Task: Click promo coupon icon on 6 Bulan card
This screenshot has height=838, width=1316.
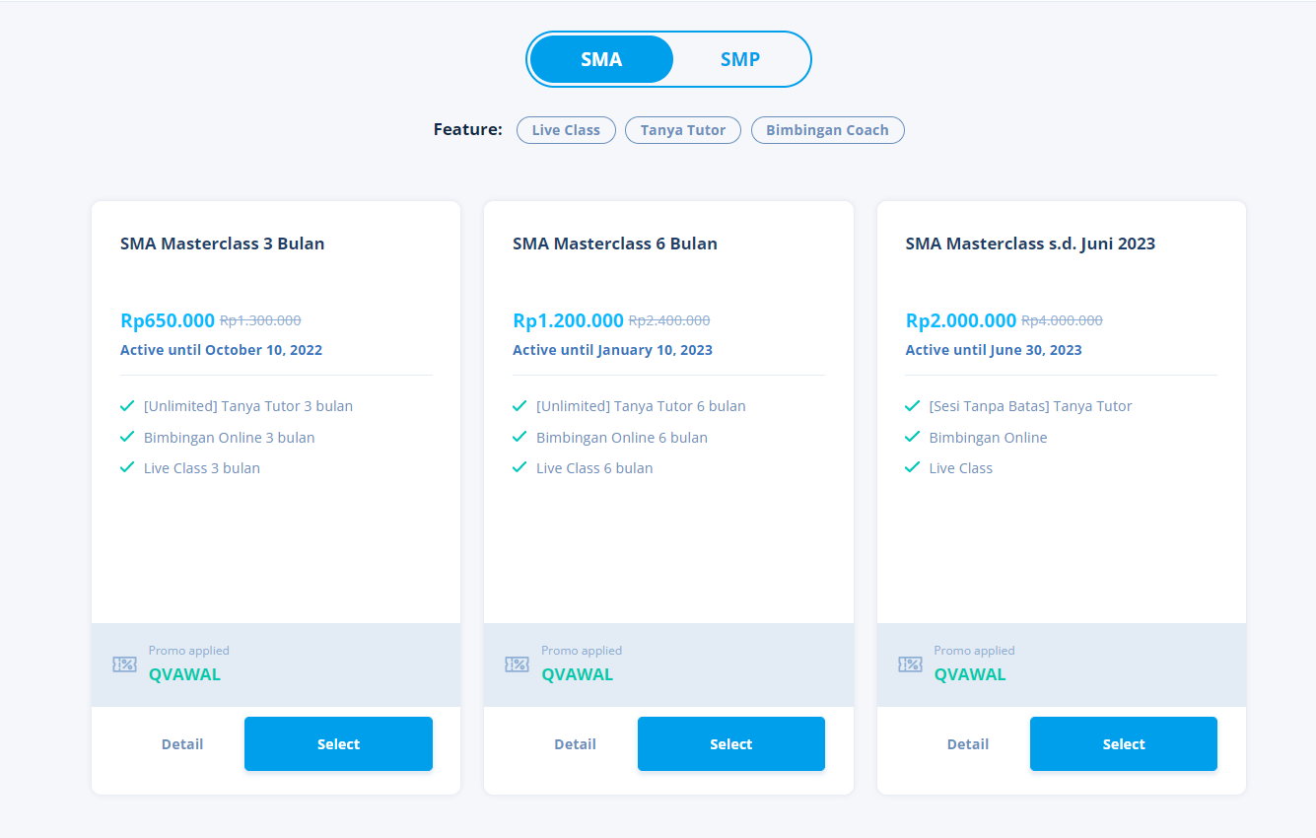Action: point(517,664)
